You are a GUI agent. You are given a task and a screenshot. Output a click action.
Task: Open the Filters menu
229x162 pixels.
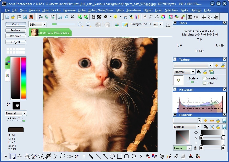[120, 10]
